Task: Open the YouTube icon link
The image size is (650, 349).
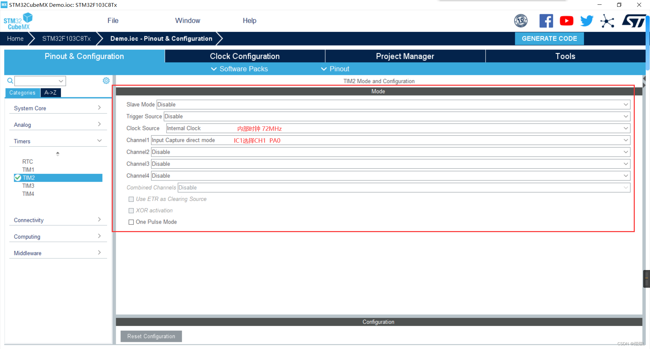Action: [566, 21]
